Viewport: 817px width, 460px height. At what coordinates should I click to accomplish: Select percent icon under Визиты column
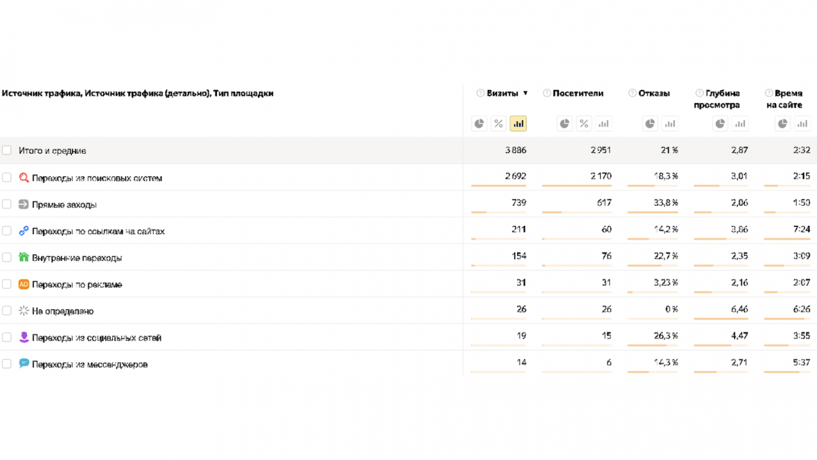(x=499, y=124)
